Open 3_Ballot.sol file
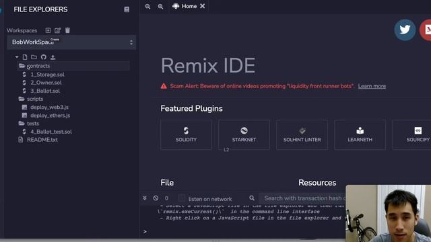431x242 pixels. 45,91
